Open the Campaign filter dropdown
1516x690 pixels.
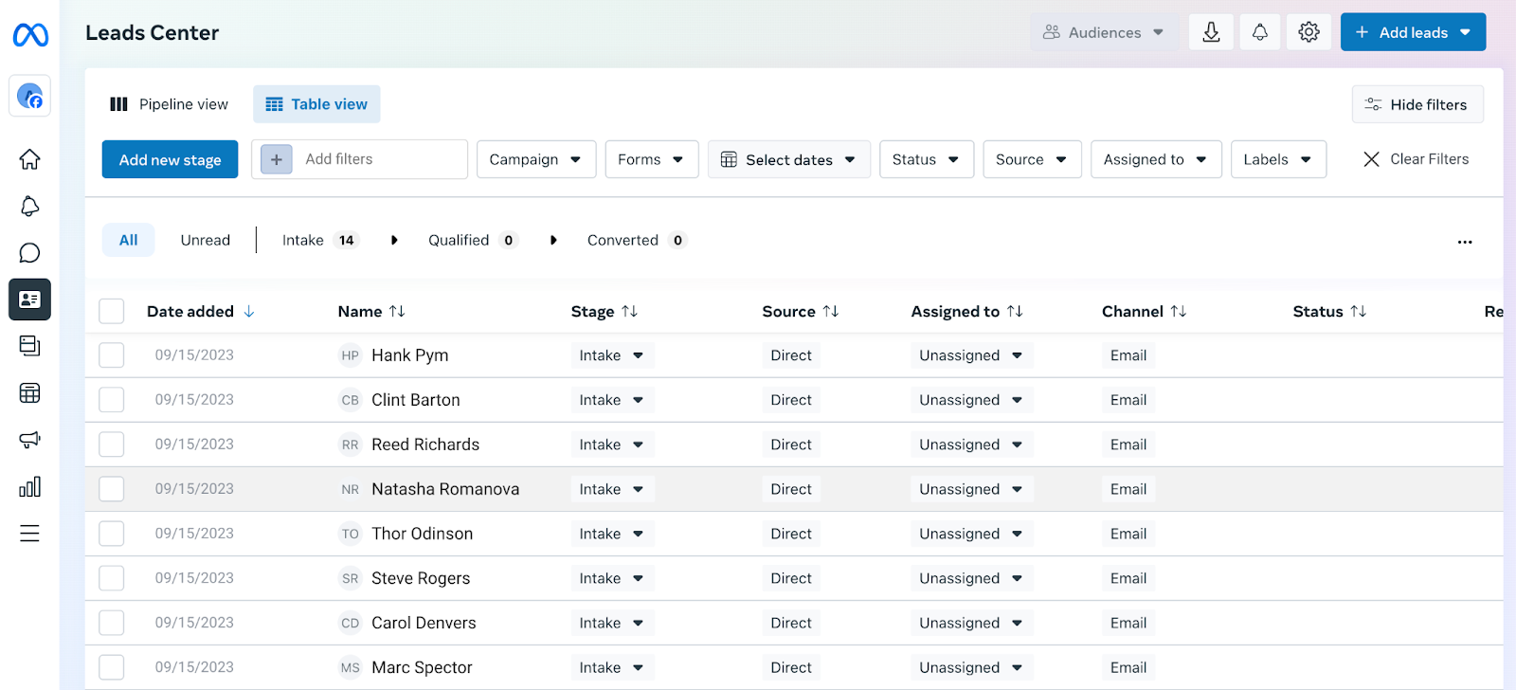[x=536, y=159]
